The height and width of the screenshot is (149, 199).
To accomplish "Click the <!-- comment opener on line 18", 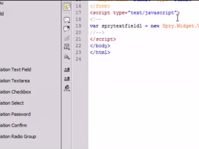I will (x=96, y=19).
